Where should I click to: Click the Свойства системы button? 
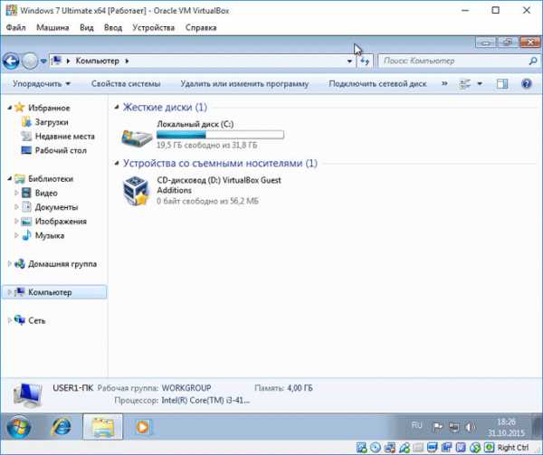pos(126,84)
